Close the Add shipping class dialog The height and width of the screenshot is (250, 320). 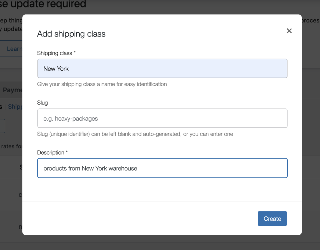pos(289,31)
